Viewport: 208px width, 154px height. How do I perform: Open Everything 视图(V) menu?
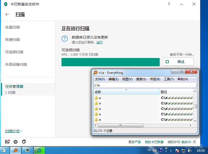[127, 79]
